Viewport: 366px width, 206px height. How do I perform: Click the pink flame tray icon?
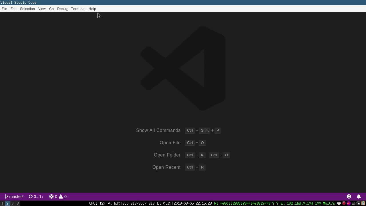(349, 203)
